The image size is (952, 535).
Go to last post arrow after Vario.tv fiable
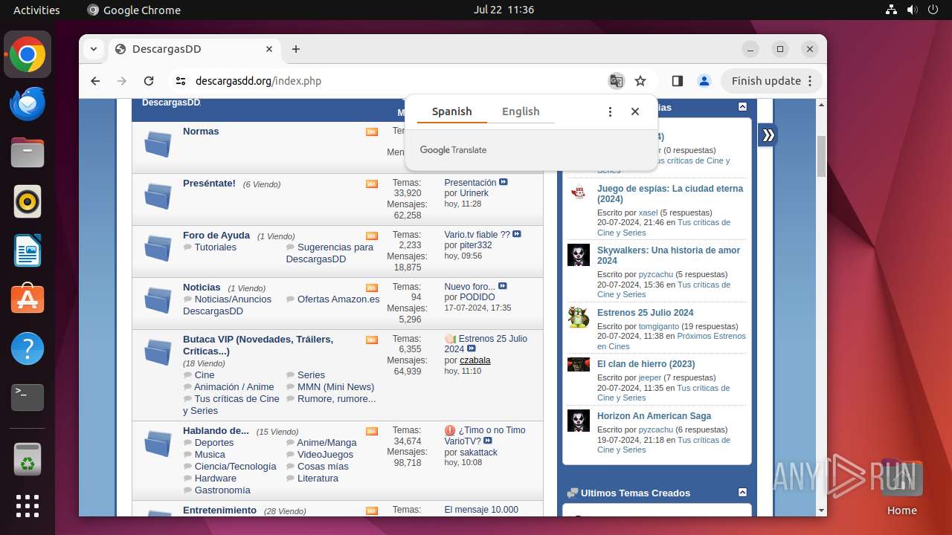(517, 234)
